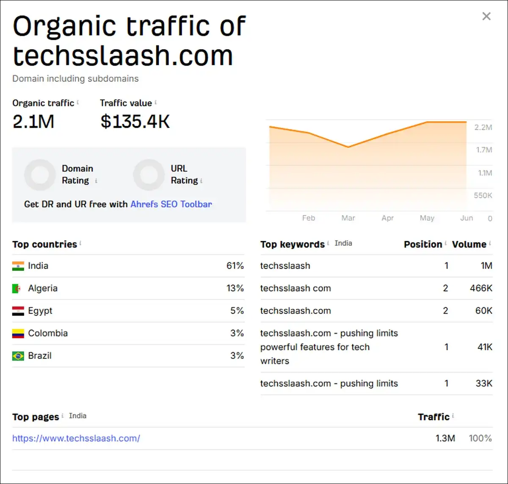Viewport: 508px width, 484px height.
Task: Click the info icon beside Top keywords
Action: (328, 243)
